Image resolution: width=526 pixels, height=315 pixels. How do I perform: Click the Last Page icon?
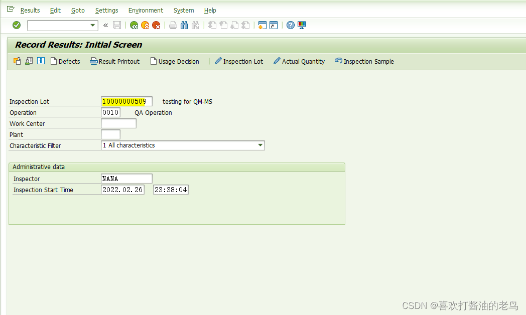(x=245, y=25)
